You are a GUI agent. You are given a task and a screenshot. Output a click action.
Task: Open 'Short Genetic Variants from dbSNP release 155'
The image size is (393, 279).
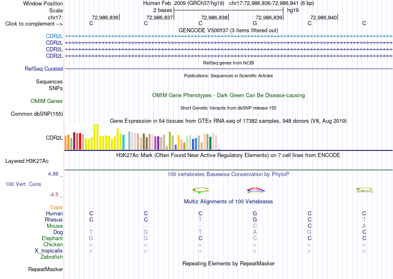pyautogui.click(x=228, y=108)
